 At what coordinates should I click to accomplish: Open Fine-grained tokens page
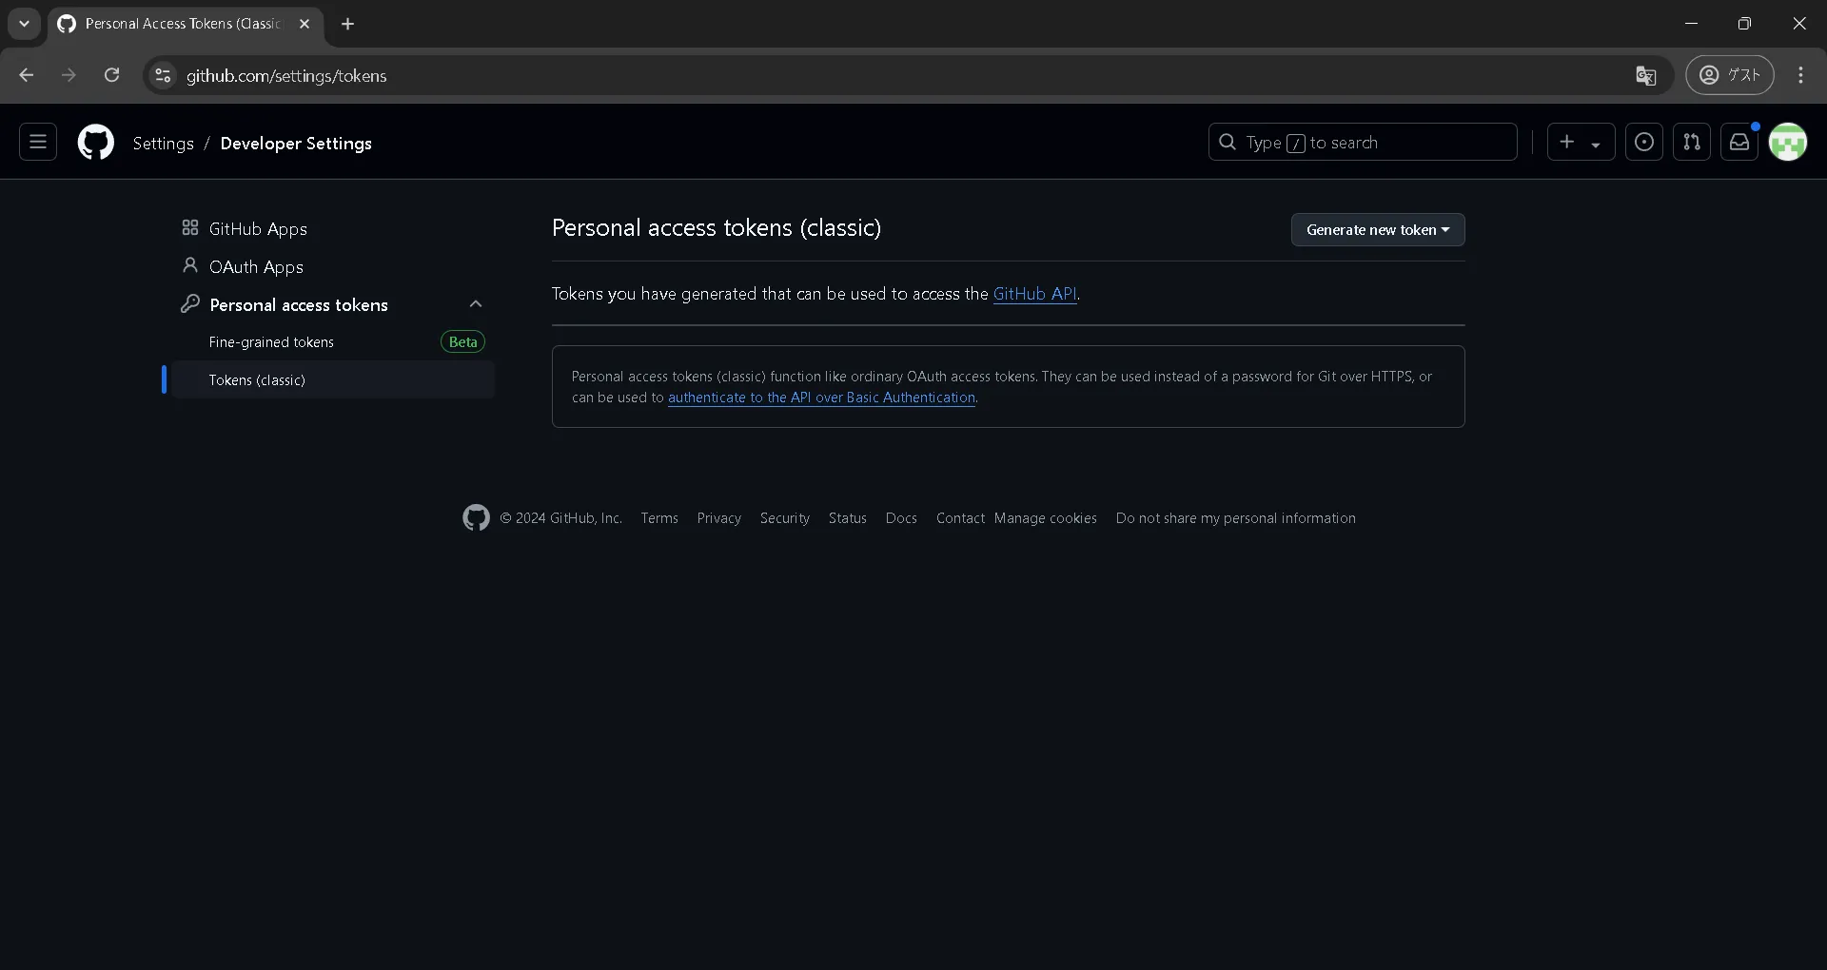tap(271, 342)
